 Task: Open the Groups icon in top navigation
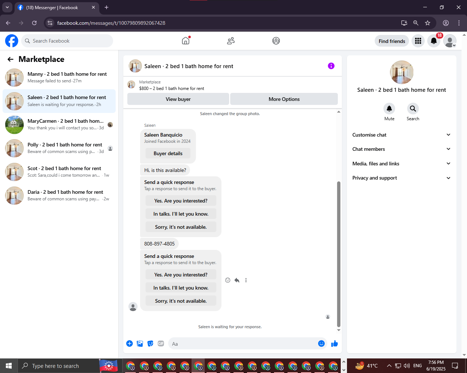[276, 41]
